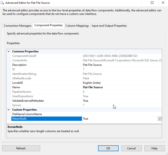This screenshot has height=155, width=168.
Task: Select the LocaleID property row
Action: point(18,83)
